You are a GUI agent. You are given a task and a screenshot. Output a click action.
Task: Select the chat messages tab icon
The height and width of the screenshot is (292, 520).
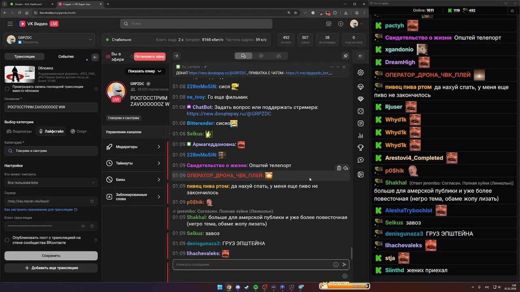[x=243, y=56]
